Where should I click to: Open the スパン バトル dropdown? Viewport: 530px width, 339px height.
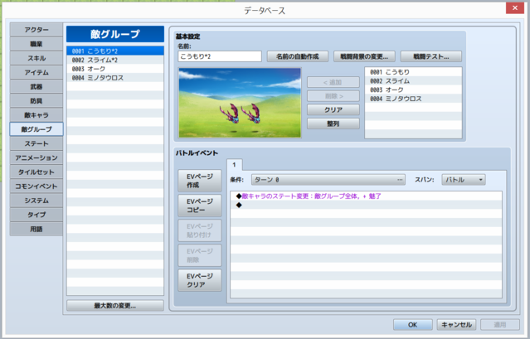coord(464,180)
